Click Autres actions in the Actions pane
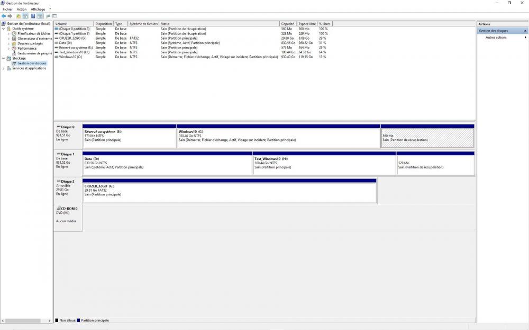 (x=496, y=37)
